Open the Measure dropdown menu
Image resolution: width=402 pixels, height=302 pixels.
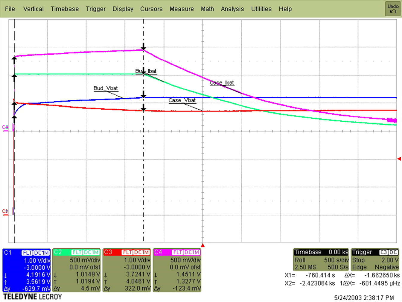coord(182,9)
